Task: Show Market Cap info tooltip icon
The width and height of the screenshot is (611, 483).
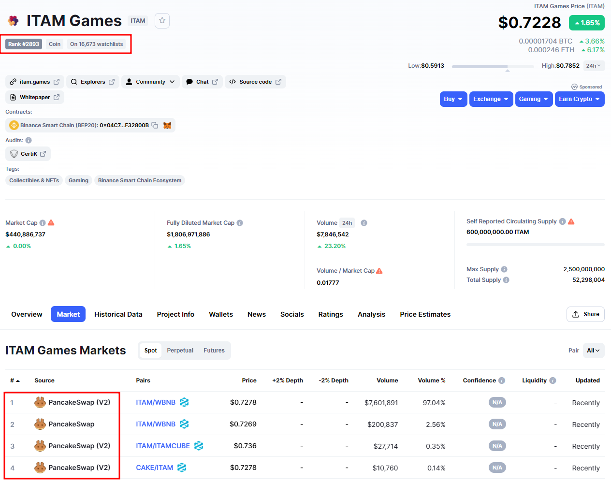Action: (x=43, y=223)
